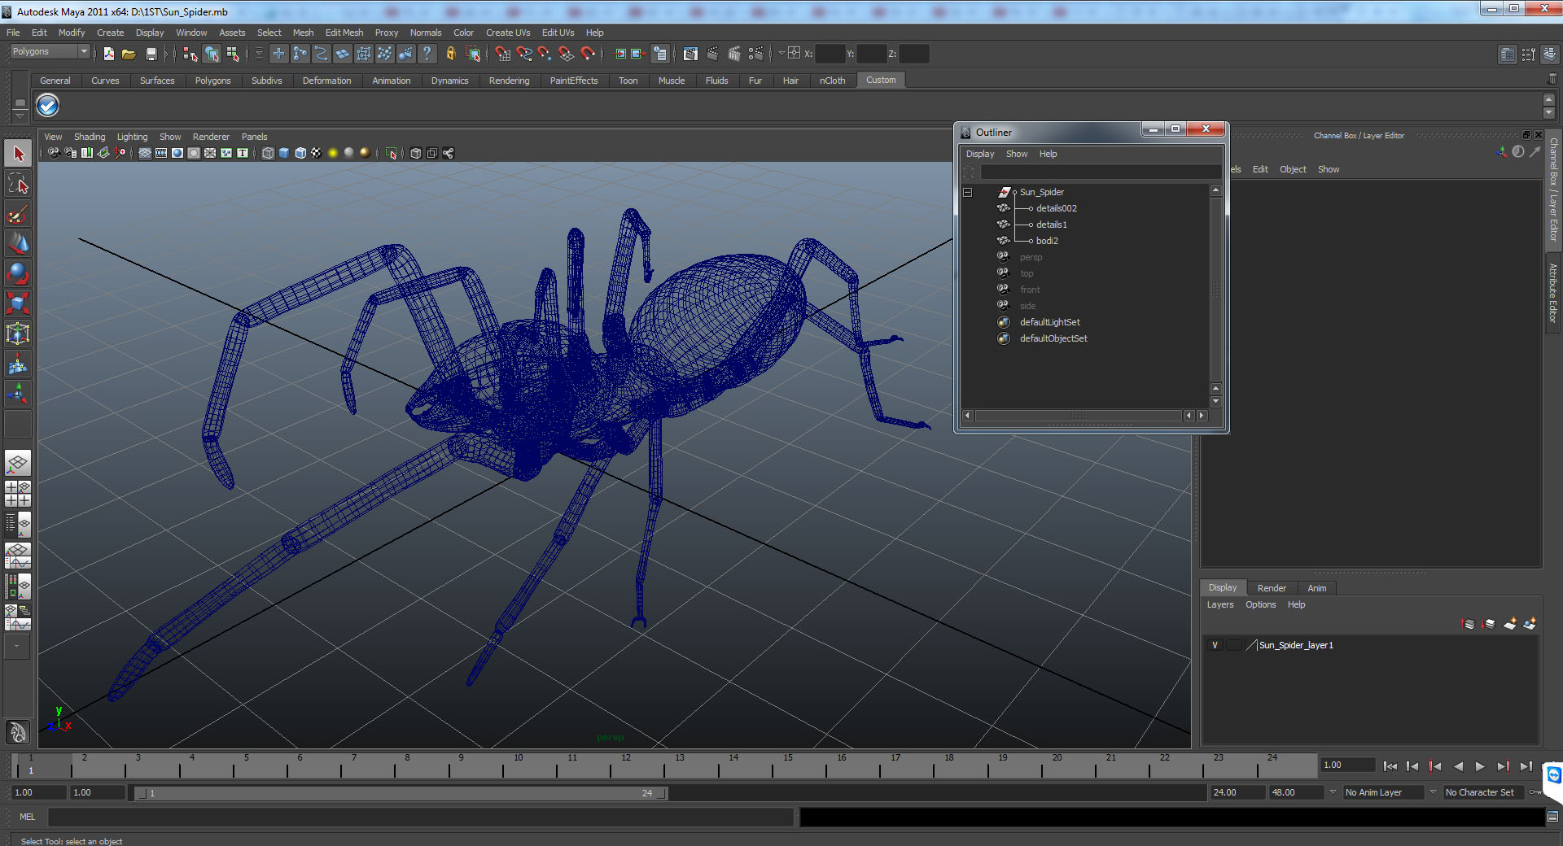
Task: Open the Channel Box Object menu
Action: (x=1293, y=169)
